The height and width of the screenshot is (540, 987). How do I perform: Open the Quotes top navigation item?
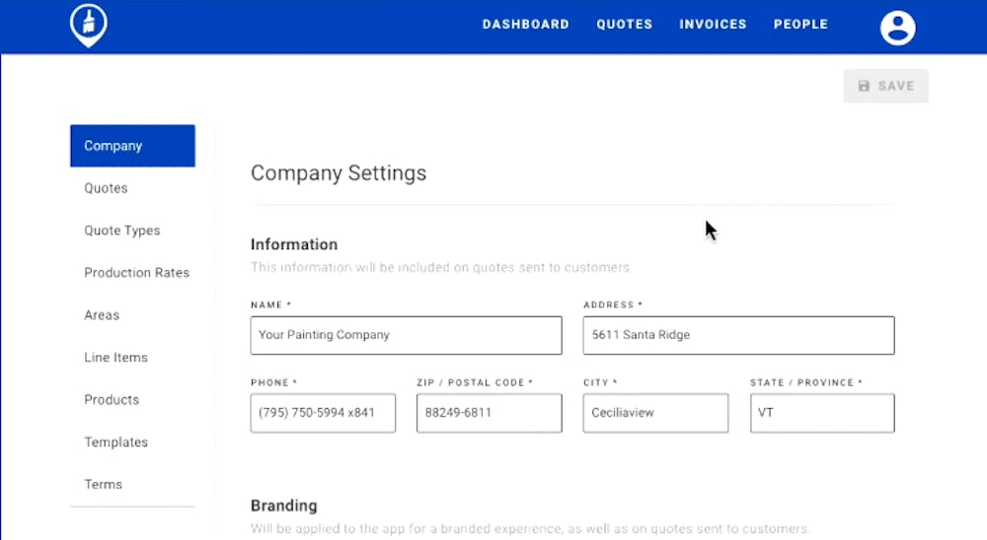click(624, 25)
